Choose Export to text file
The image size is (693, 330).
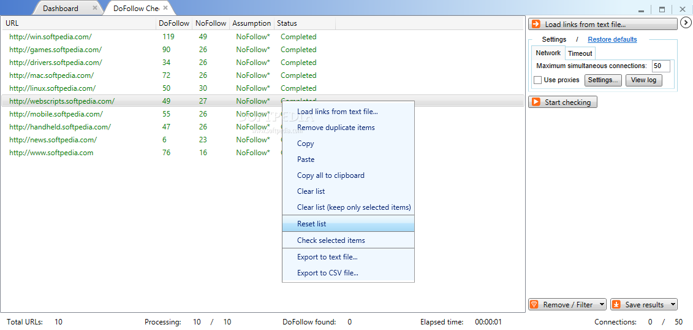tap(348, 257)
